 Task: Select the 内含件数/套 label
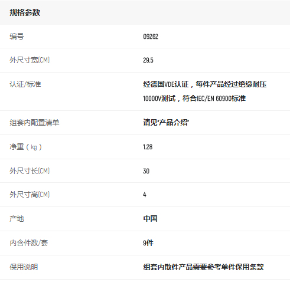click(x=29, y=243)
